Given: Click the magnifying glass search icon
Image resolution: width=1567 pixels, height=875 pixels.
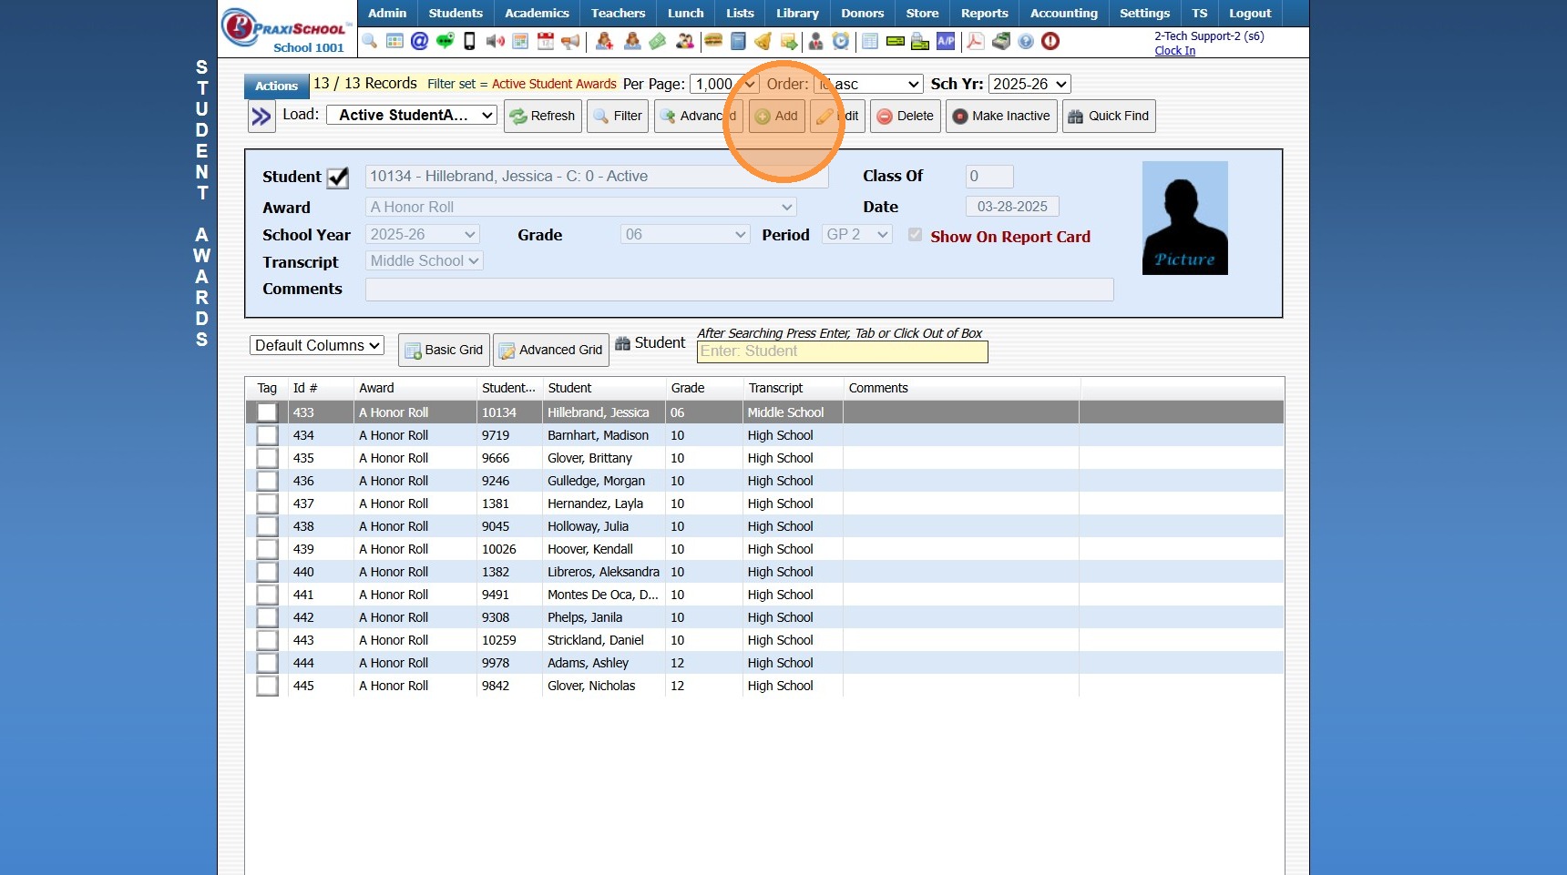Looking at the screenshot, I should pyautogui.click(x=370, y=41).
